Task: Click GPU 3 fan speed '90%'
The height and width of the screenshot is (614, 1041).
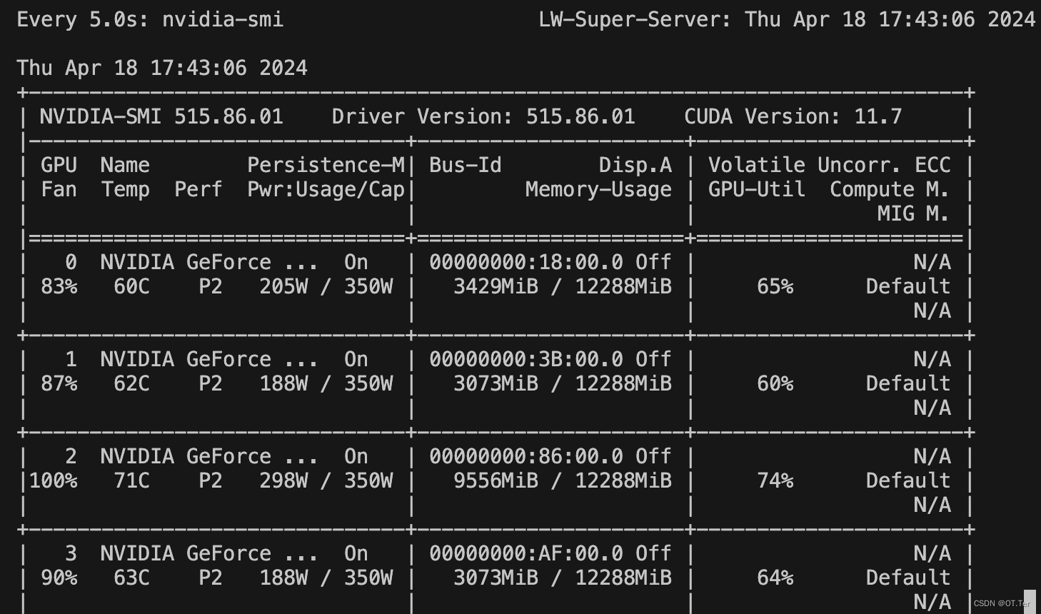Action: (59, 578)
